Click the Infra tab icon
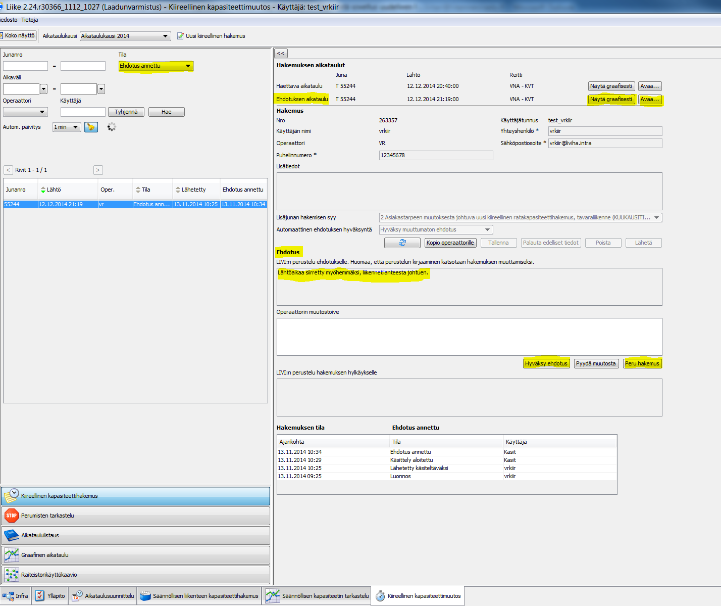Viewport: 721px width, 606px height. 8,596
